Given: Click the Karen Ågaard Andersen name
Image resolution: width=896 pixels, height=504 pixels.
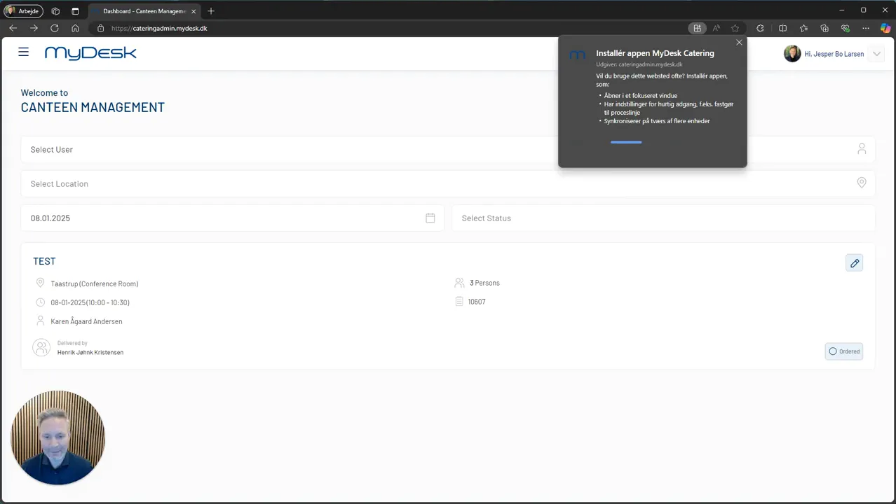Looking at the screenshot, I should [x=86, y=321].
